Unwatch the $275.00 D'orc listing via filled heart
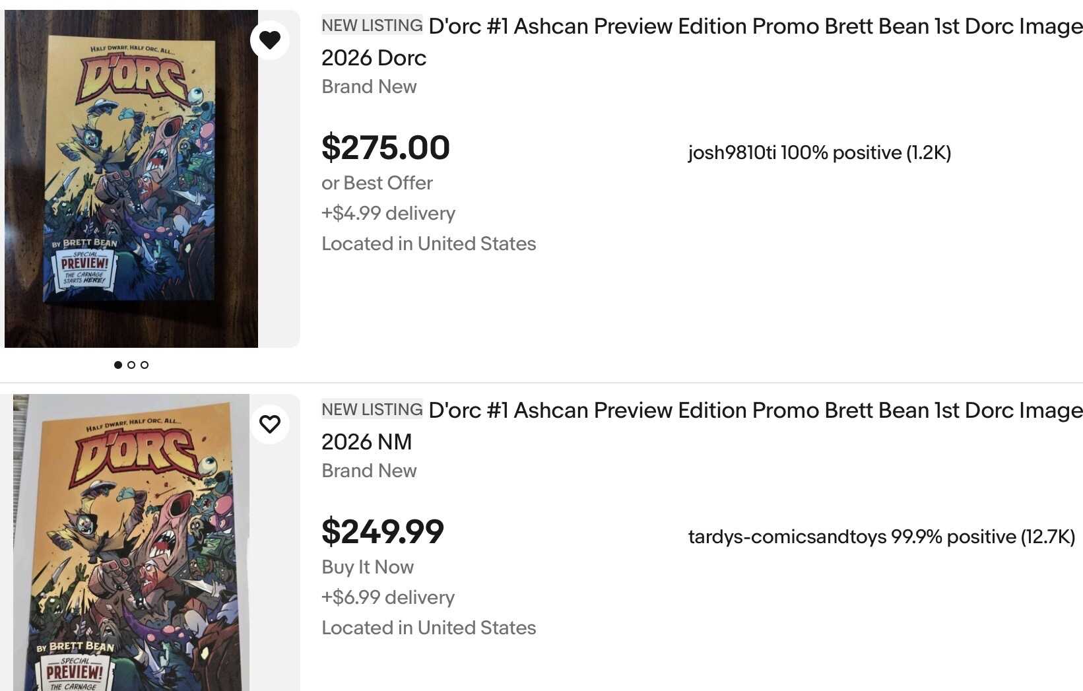The image size is (1083, 691). [x=269, y=40]
